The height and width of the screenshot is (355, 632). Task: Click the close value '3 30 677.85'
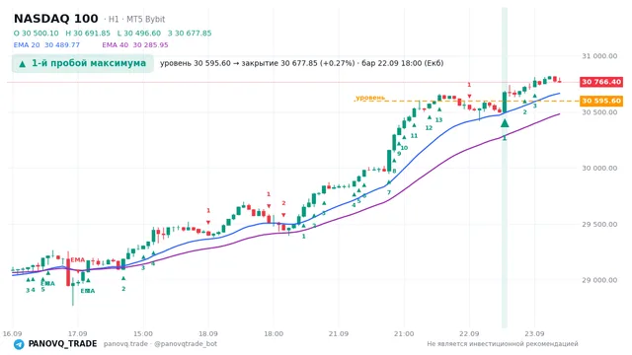[x=190, y=33]
